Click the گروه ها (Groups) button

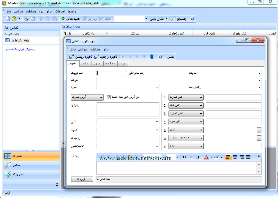82,179
